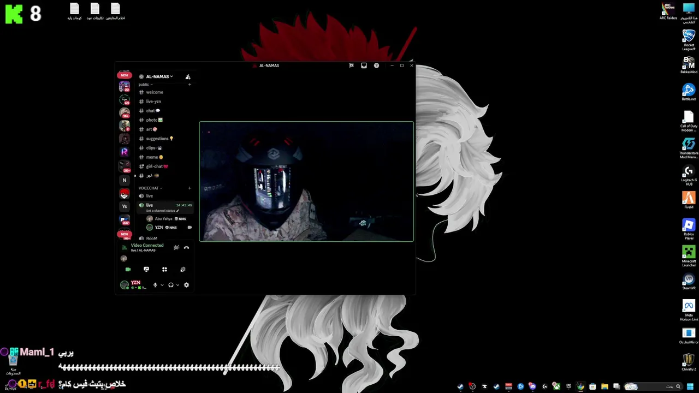699x393 pixels.
Task: Invite people to AL-NAMAS server
Action: 188,77
